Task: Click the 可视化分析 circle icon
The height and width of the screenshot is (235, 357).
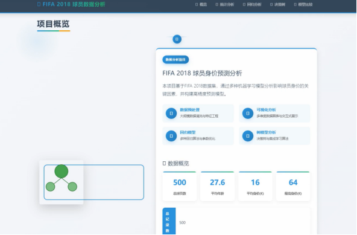Action: (248, 114)
